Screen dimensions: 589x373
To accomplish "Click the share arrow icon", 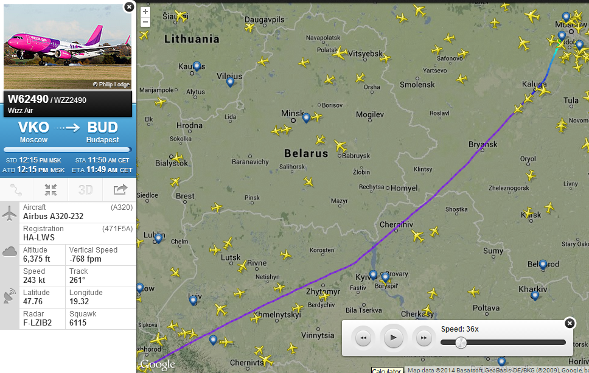I will [120, 190].
